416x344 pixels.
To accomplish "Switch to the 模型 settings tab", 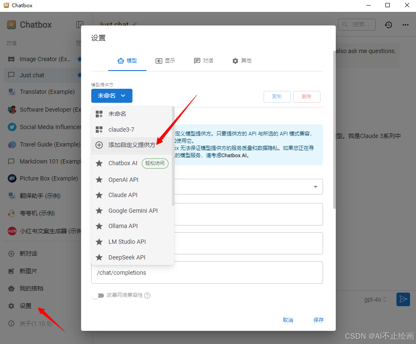I will click(127, 61).
